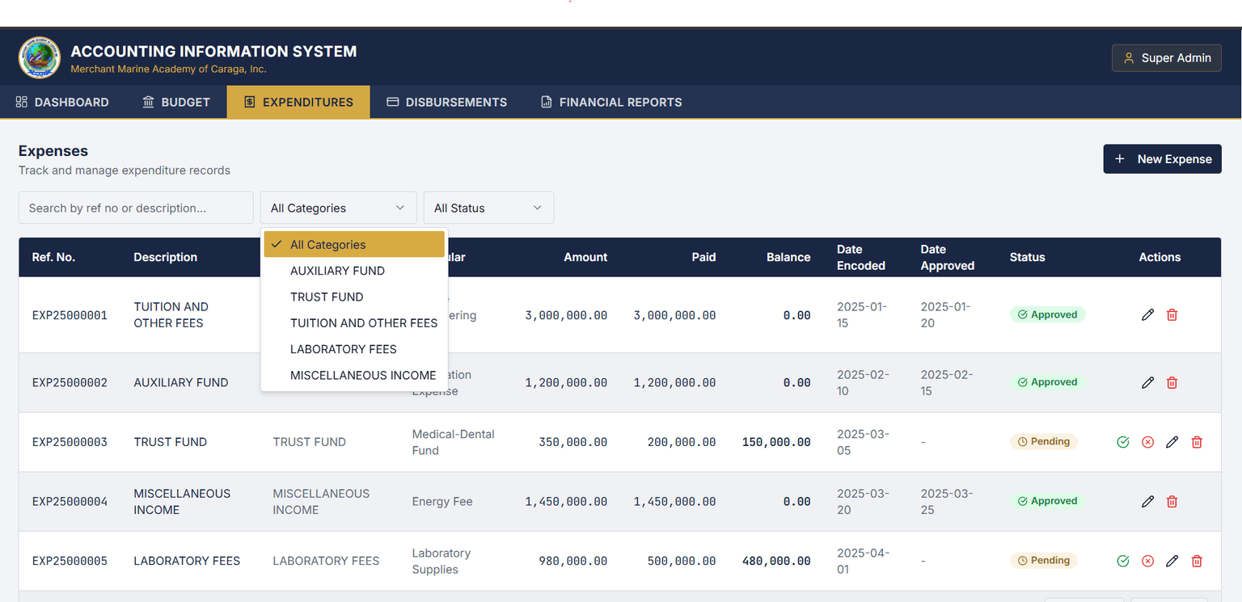Viewport: 1242px width, 602px height.
Task: Open the All Categories dropdown
Action: click(x=338, y=208)
